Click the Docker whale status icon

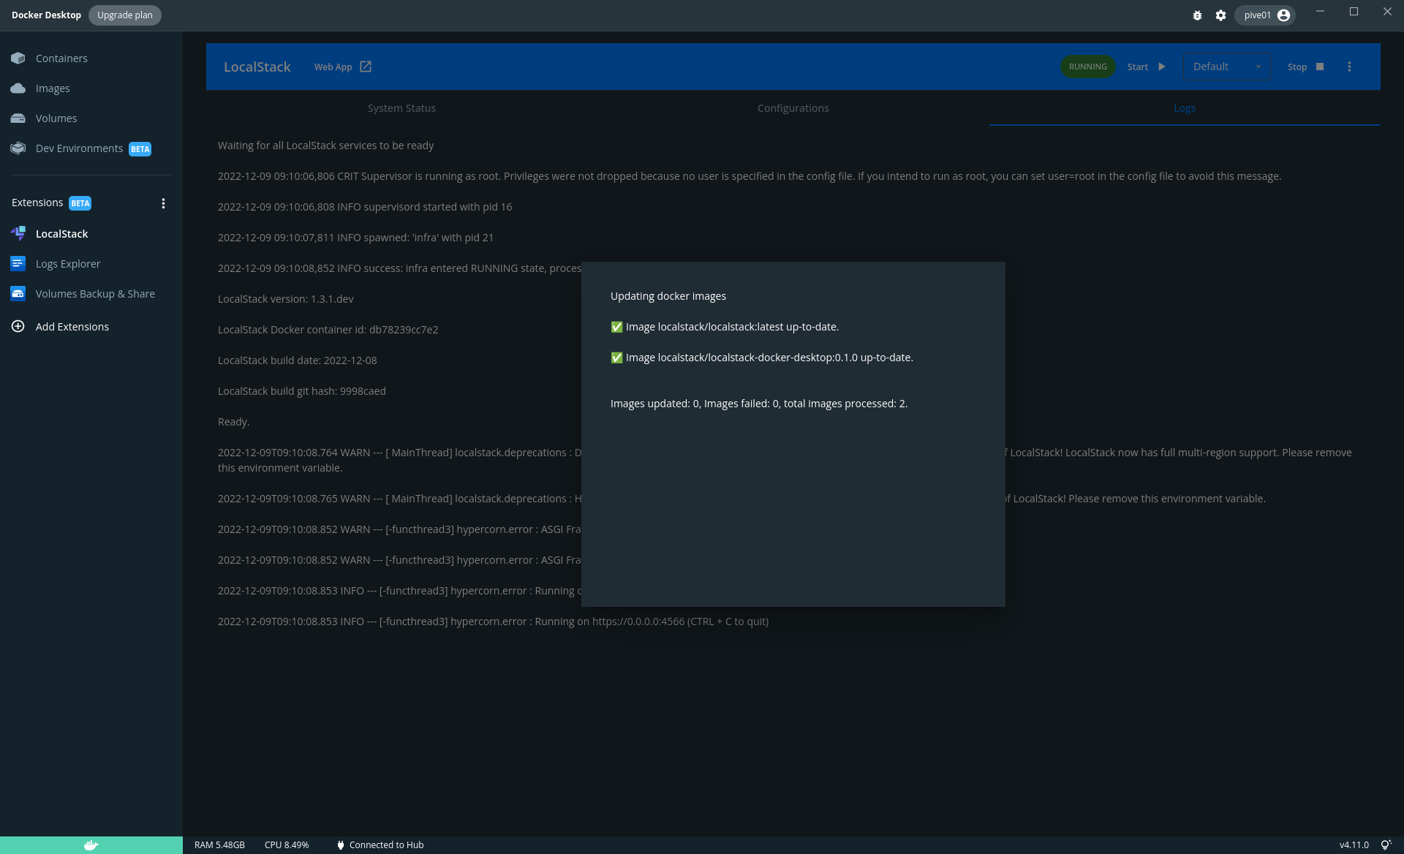click(91, 845)
